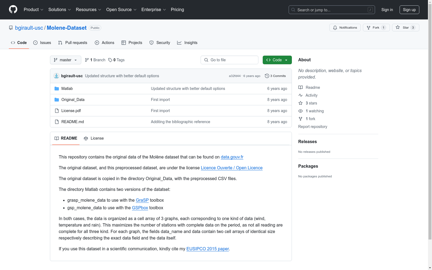
Task: Open the EUSIPCO 2015 paper link
Action: [208, 249]
